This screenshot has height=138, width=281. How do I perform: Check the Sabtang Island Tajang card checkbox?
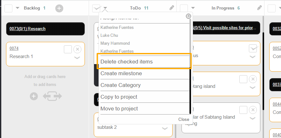point(243,110)
